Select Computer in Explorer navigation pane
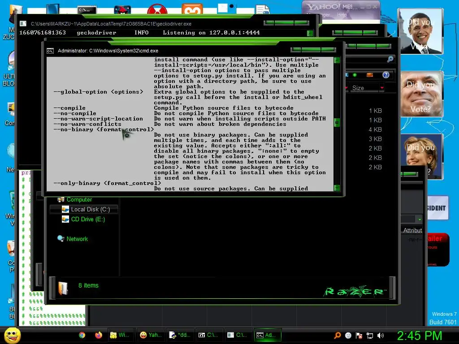This screenshot has height=344, width=459. point(79,199)
